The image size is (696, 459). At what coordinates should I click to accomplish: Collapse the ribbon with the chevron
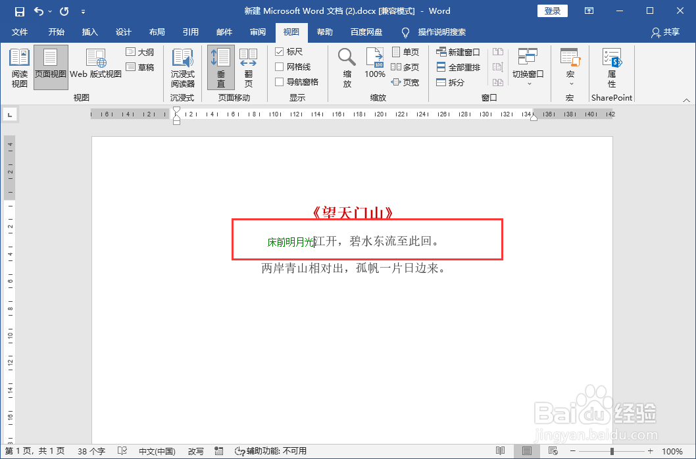[x=687, y=100]
